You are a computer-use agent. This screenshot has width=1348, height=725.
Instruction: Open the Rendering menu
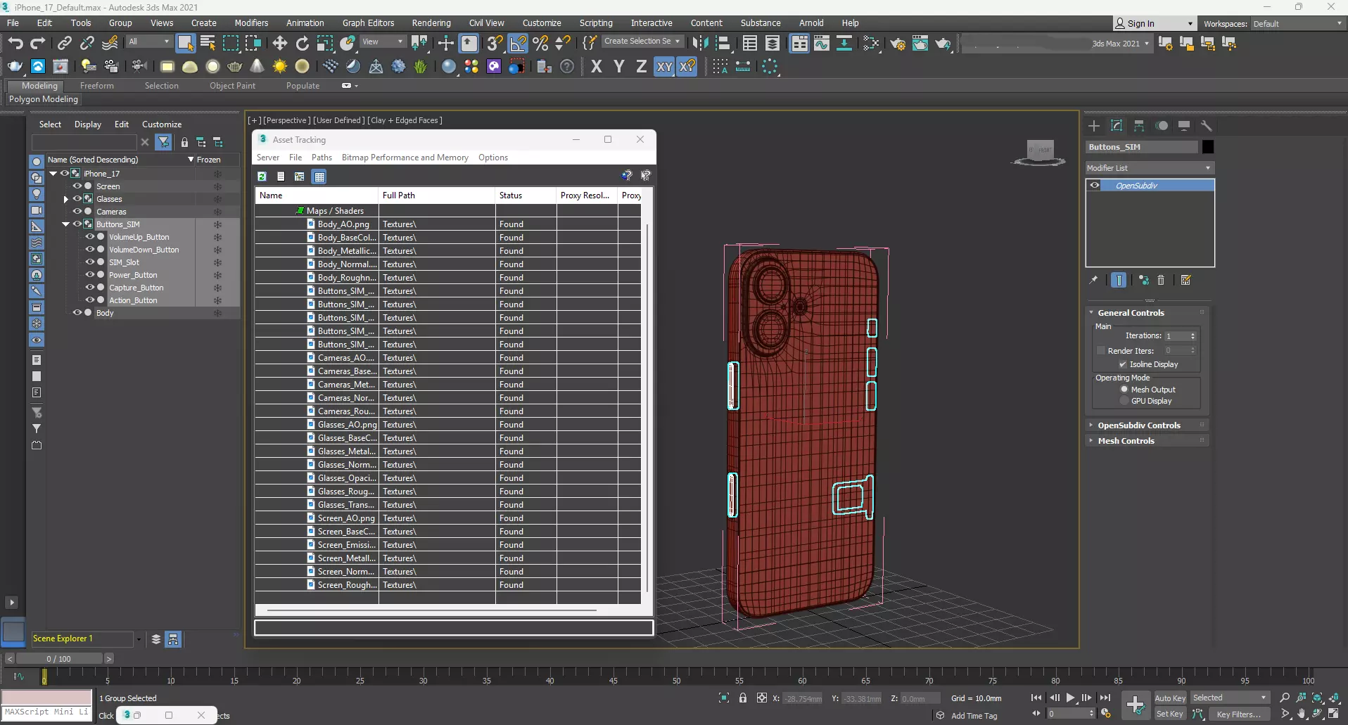431,23
